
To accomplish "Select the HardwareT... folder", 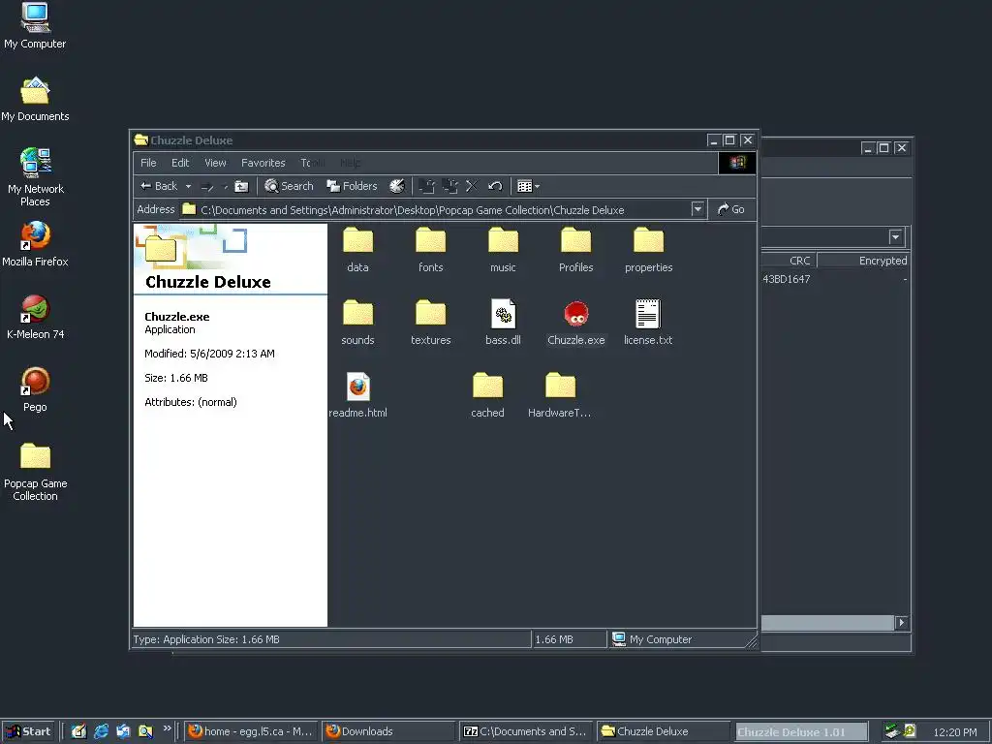I will pos(559,395).
